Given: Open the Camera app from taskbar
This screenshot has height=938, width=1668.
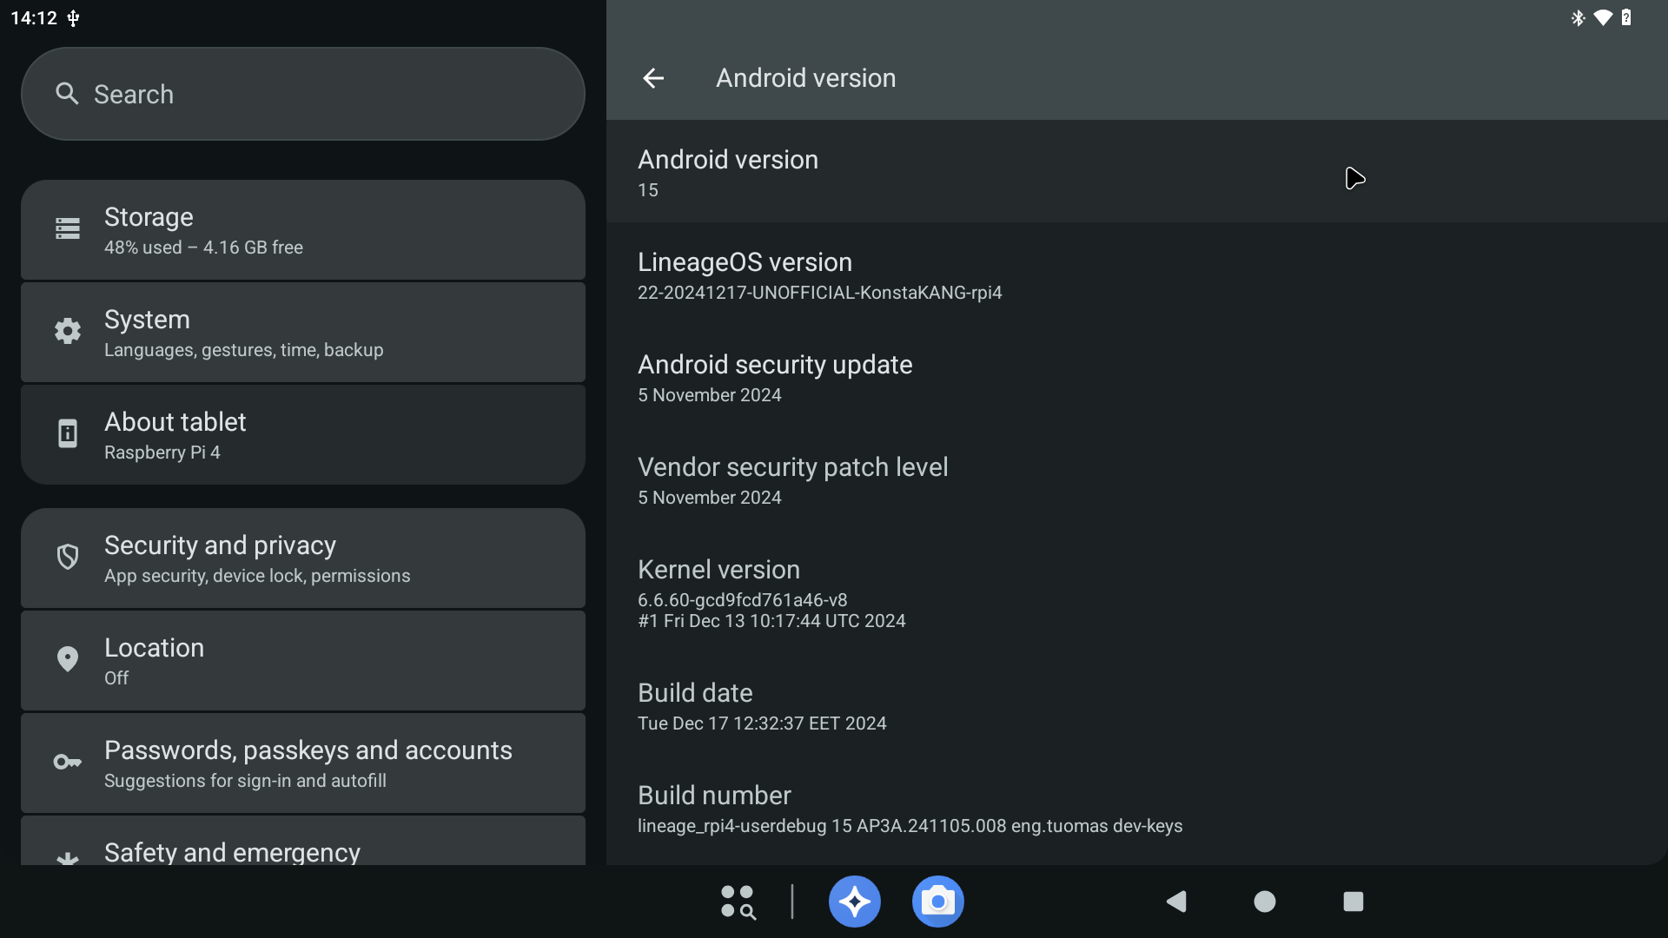Looking at the screenshot, I should pyautogui.click(x=937, y=902).
